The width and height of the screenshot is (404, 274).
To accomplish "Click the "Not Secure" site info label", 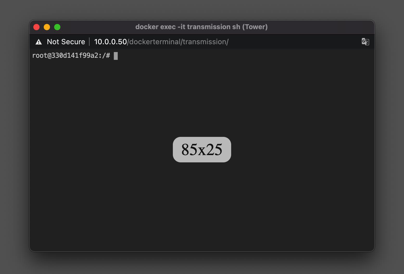I will coord(66,42).
